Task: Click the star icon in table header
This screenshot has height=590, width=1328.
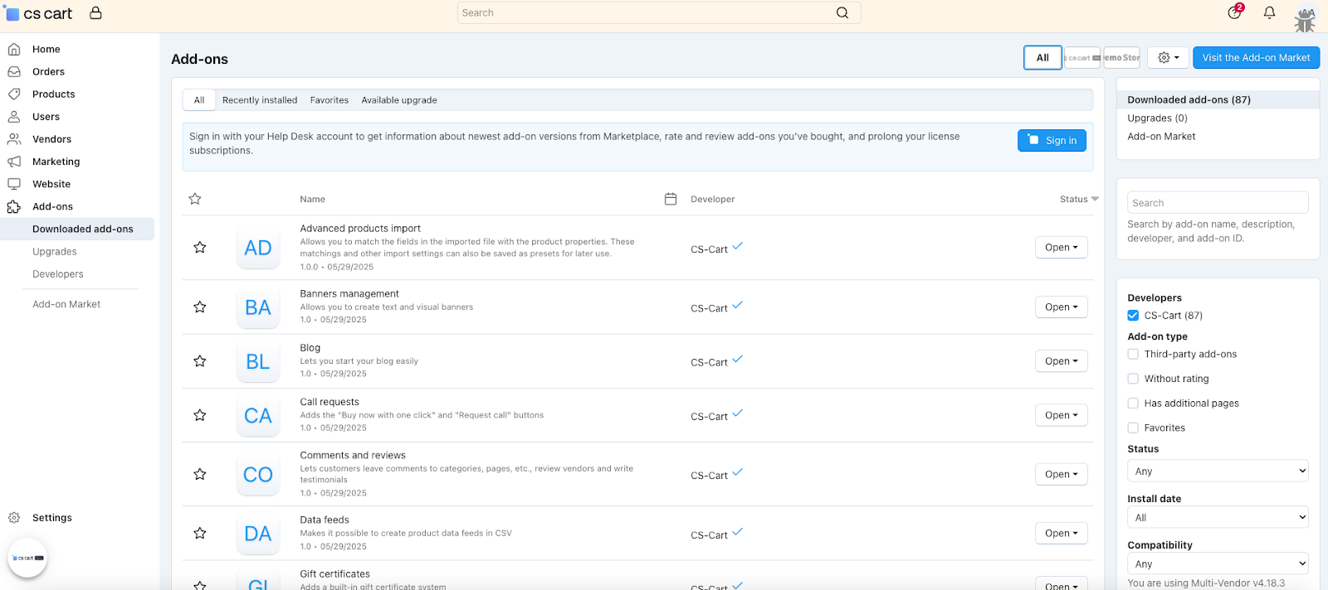Action: pyautogui.click(x=195, y=199)
